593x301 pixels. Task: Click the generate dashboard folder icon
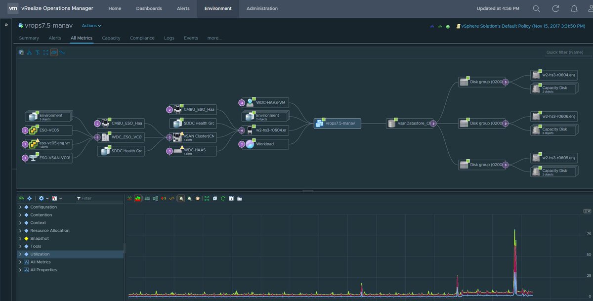(239, 198)
